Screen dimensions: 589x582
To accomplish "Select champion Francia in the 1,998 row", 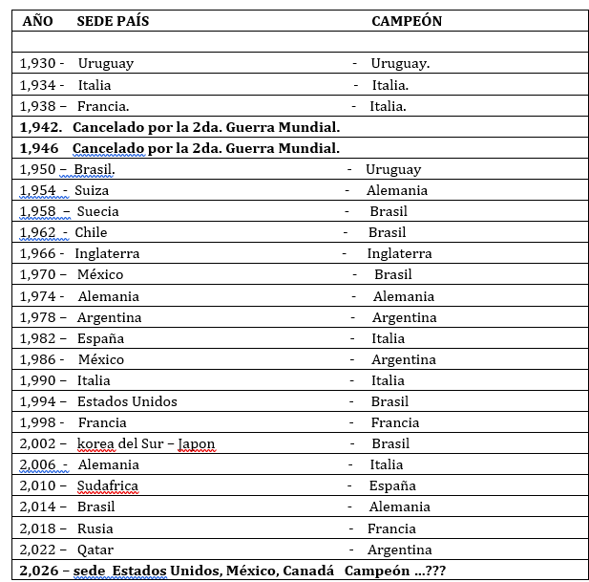I will tap(395, 422).
